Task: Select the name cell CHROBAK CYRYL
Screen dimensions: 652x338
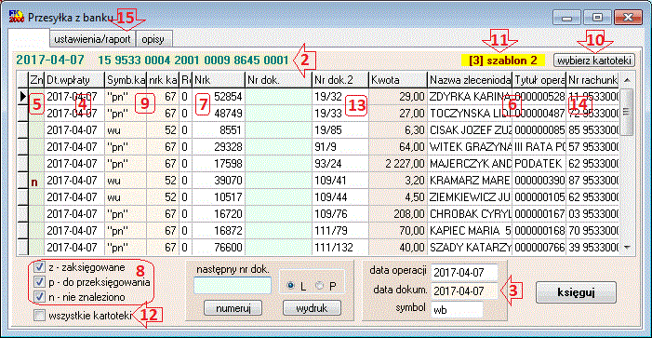Action: point(470,214)
